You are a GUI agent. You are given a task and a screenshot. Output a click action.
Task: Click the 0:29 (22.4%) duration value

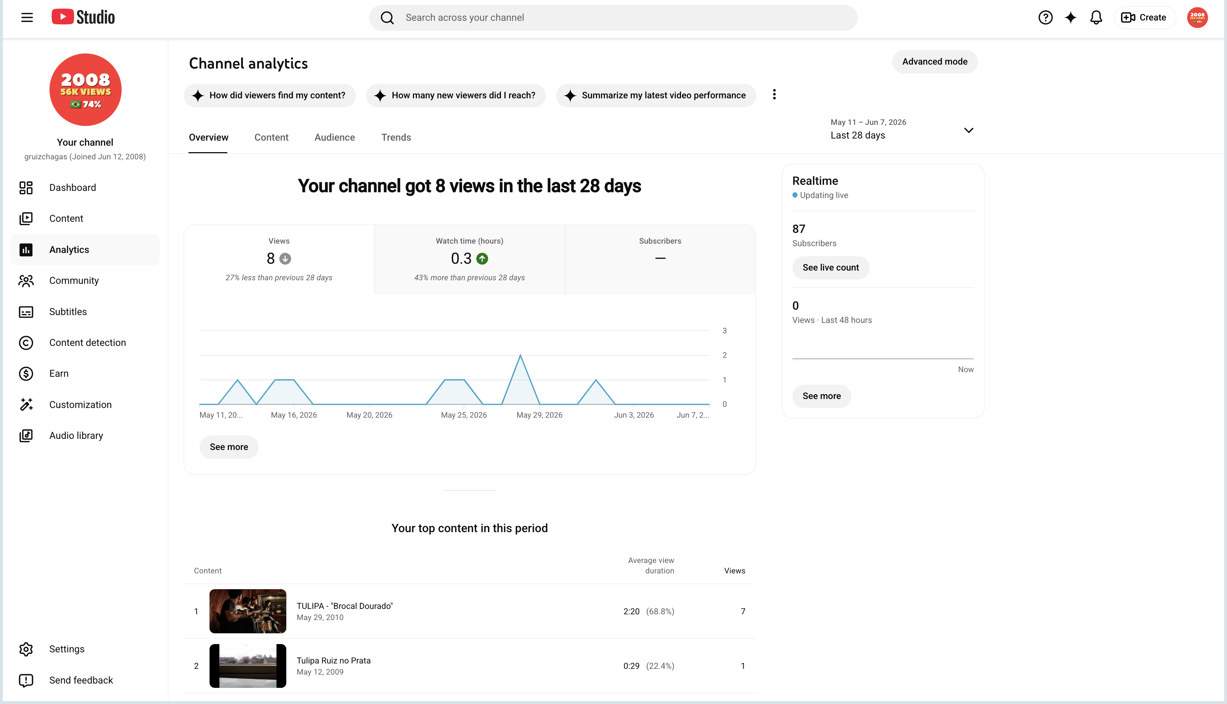click(648, 666)
